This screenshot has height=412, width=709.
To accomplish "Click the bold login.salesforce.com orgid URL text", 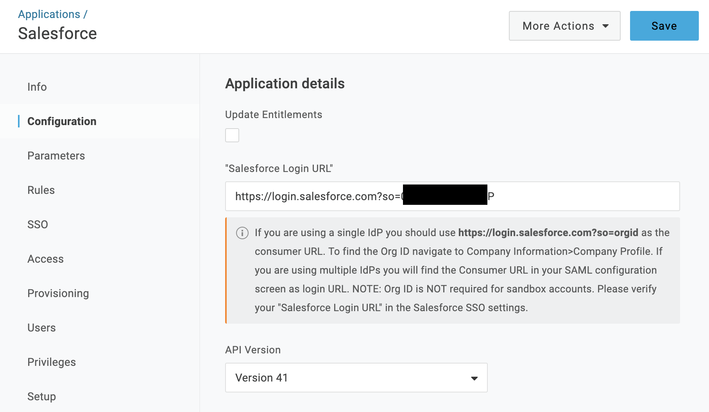I will (548, 233).
